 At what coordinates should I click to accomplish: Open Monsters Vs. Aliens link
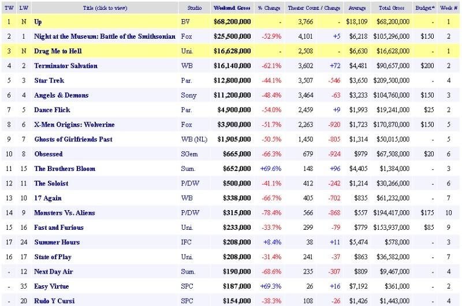[x=65, y=212]
